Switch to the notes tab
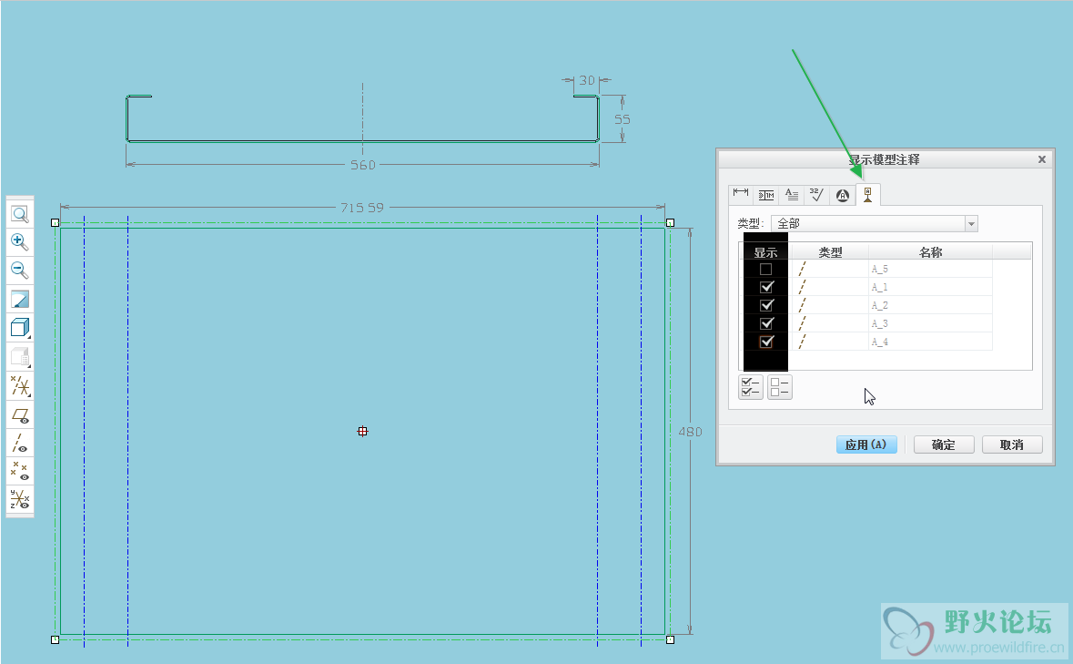 coord(792,195)
